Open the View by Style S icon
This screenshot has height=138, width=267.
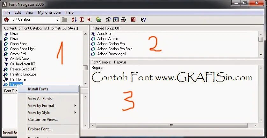[x=89, y=20]
